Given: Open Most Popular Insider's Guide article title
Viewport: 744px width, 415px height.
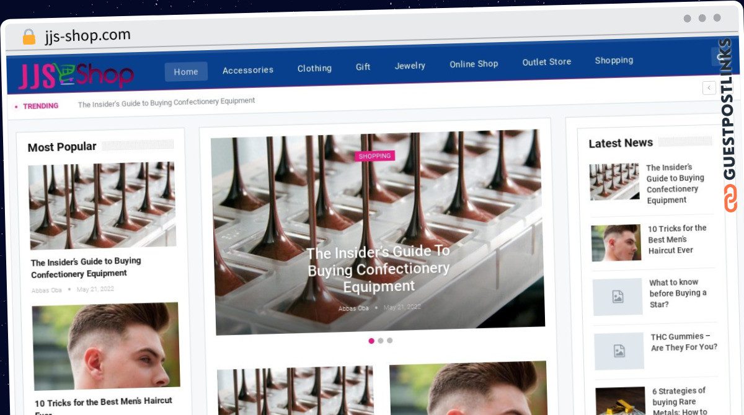Looking at the screenshot, I should click(86, 268).
